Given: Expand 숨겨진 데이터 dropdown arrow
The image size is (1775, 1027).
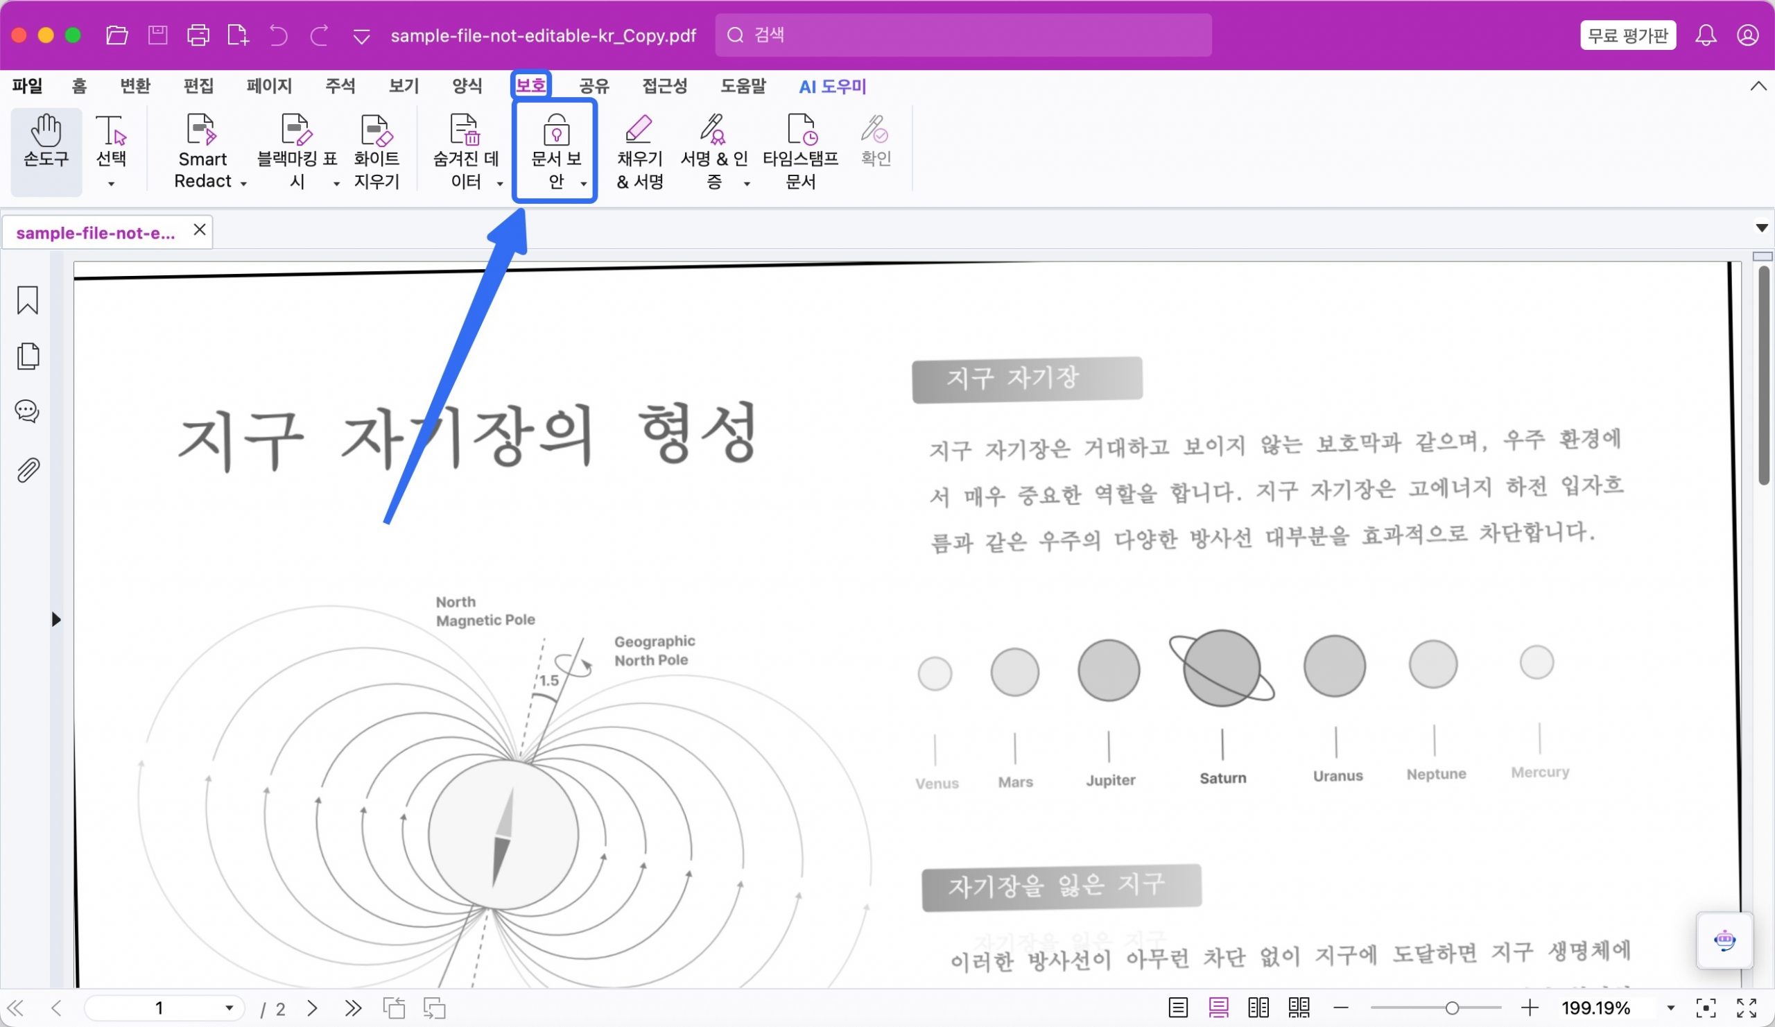Looking at the screenshot, I should click(500, 184).
